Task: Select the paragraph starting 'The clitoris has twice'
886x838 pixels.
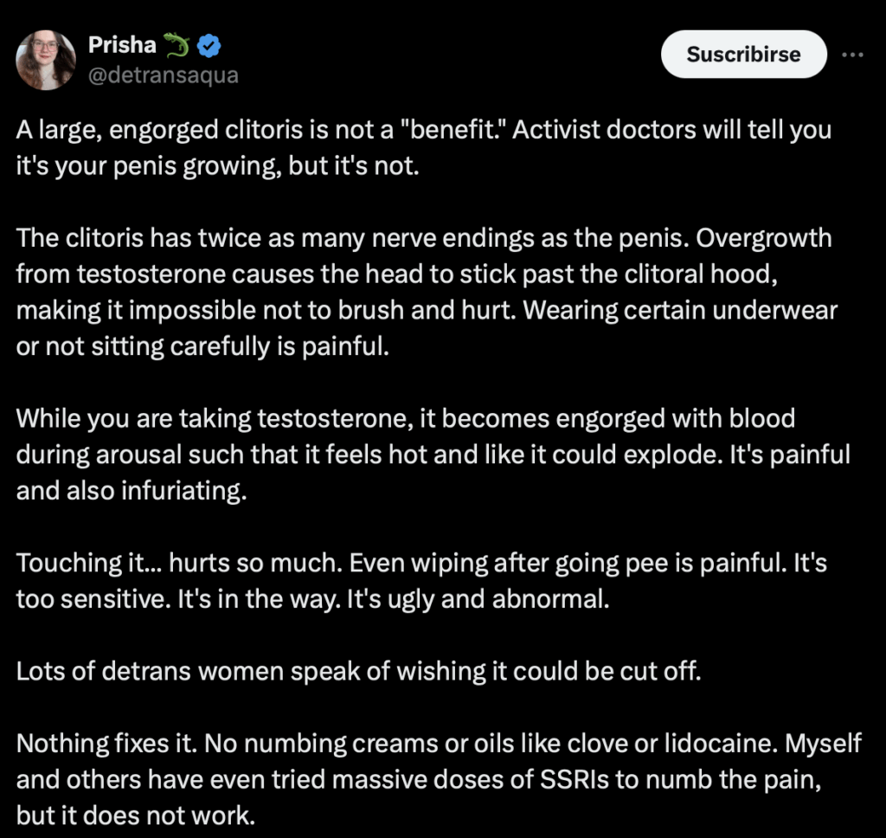Action: [427, 292]
